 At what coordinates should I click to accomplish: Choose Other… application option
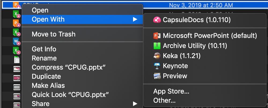205,100
